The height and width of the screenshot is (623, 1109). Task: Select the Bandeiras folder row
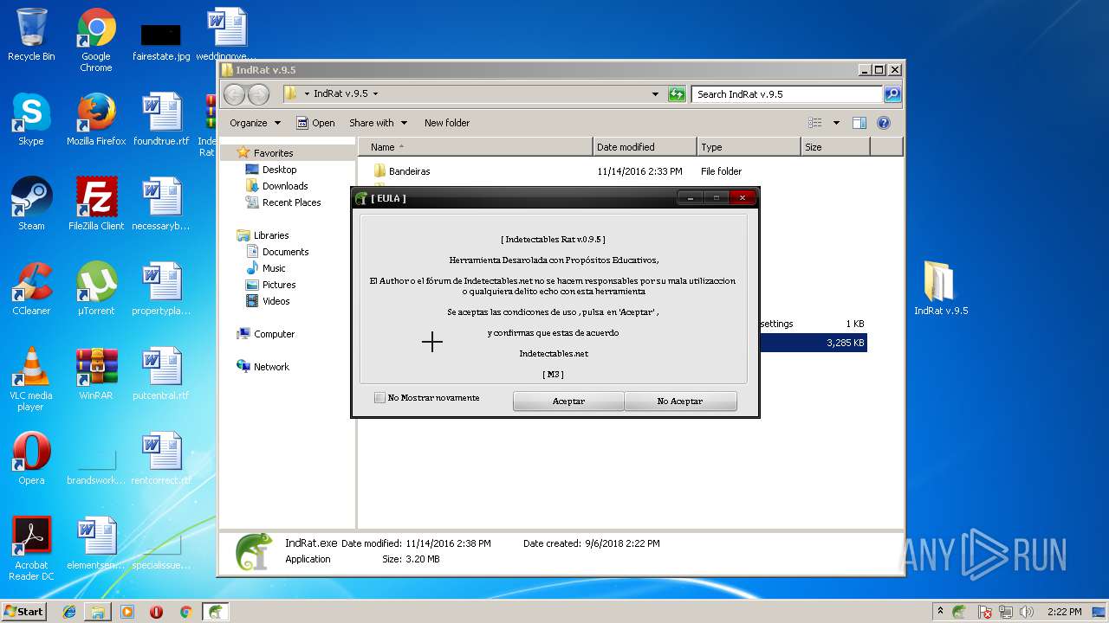tap(614, 171)
